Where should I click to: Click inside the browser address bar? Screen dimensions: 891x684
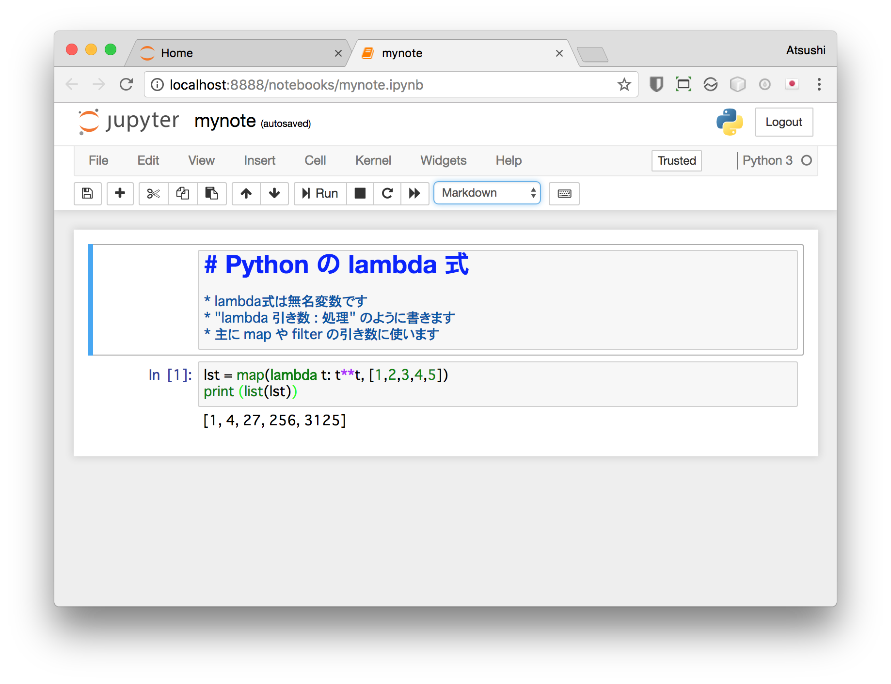click(x=339, y=84)
